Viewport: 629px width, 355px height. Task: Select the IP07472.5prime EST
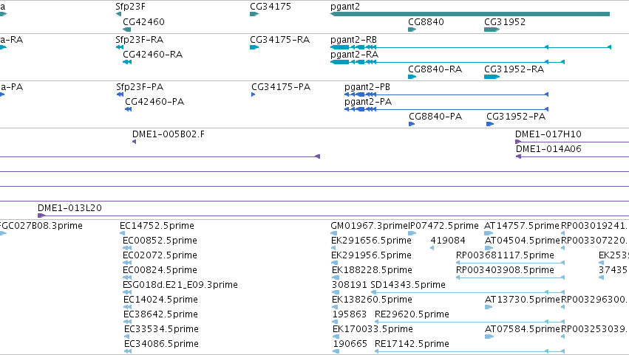412,233
